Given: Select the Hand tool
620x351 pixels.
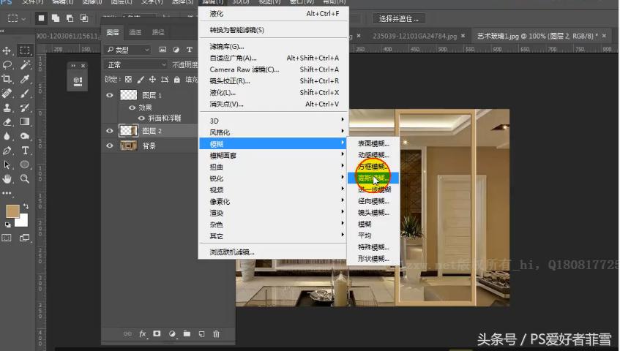Looking at the screenshot, I should pyautogui.click(x=7, y=179).
